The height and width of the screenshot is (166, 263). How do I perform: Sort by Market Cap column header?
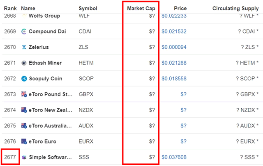tap(141, 8)
